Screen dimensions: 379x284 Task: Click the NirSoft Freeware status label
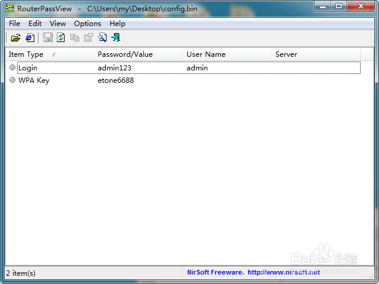[216, 272]
